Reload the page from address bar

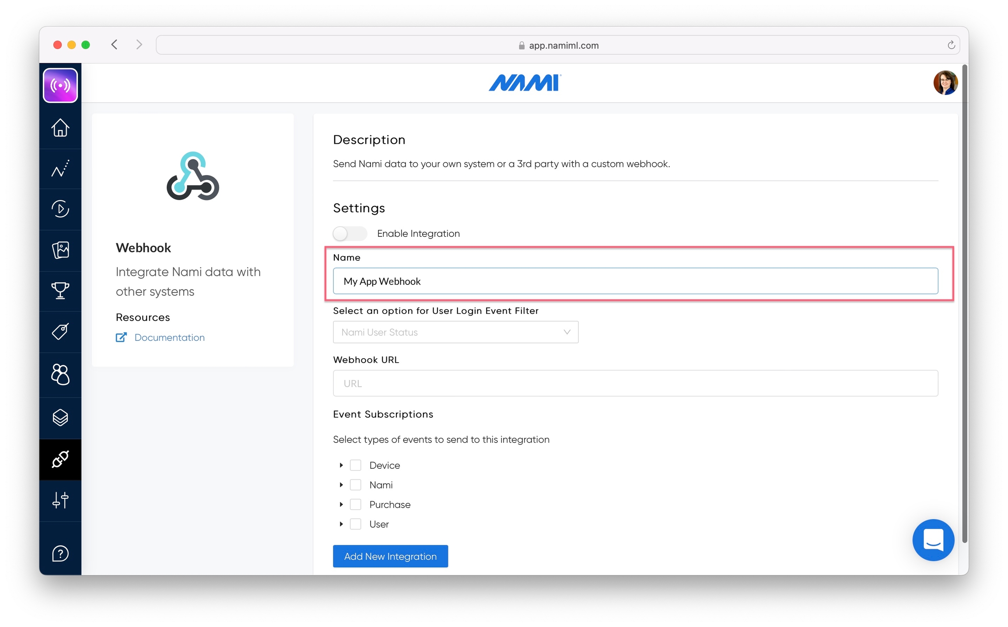[951, 45]
